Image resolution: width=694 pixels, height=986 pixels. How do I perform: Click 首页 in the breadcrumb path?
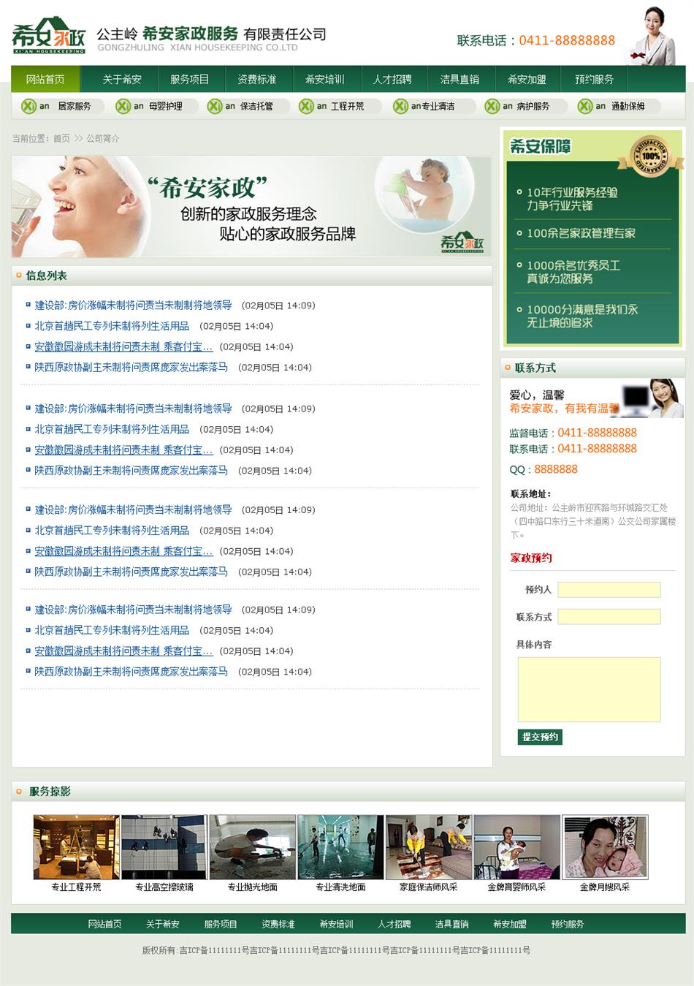coord(61,138)
